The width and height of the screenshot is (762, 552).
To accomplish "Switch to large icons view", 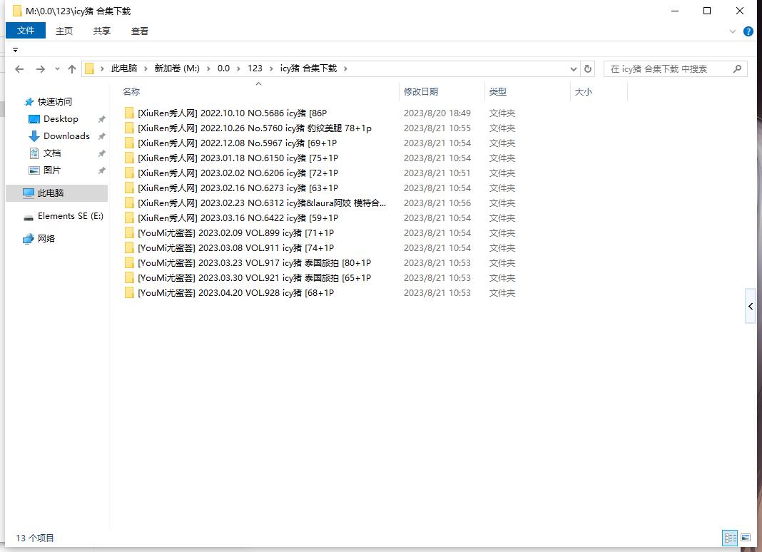I will point(746,538).
